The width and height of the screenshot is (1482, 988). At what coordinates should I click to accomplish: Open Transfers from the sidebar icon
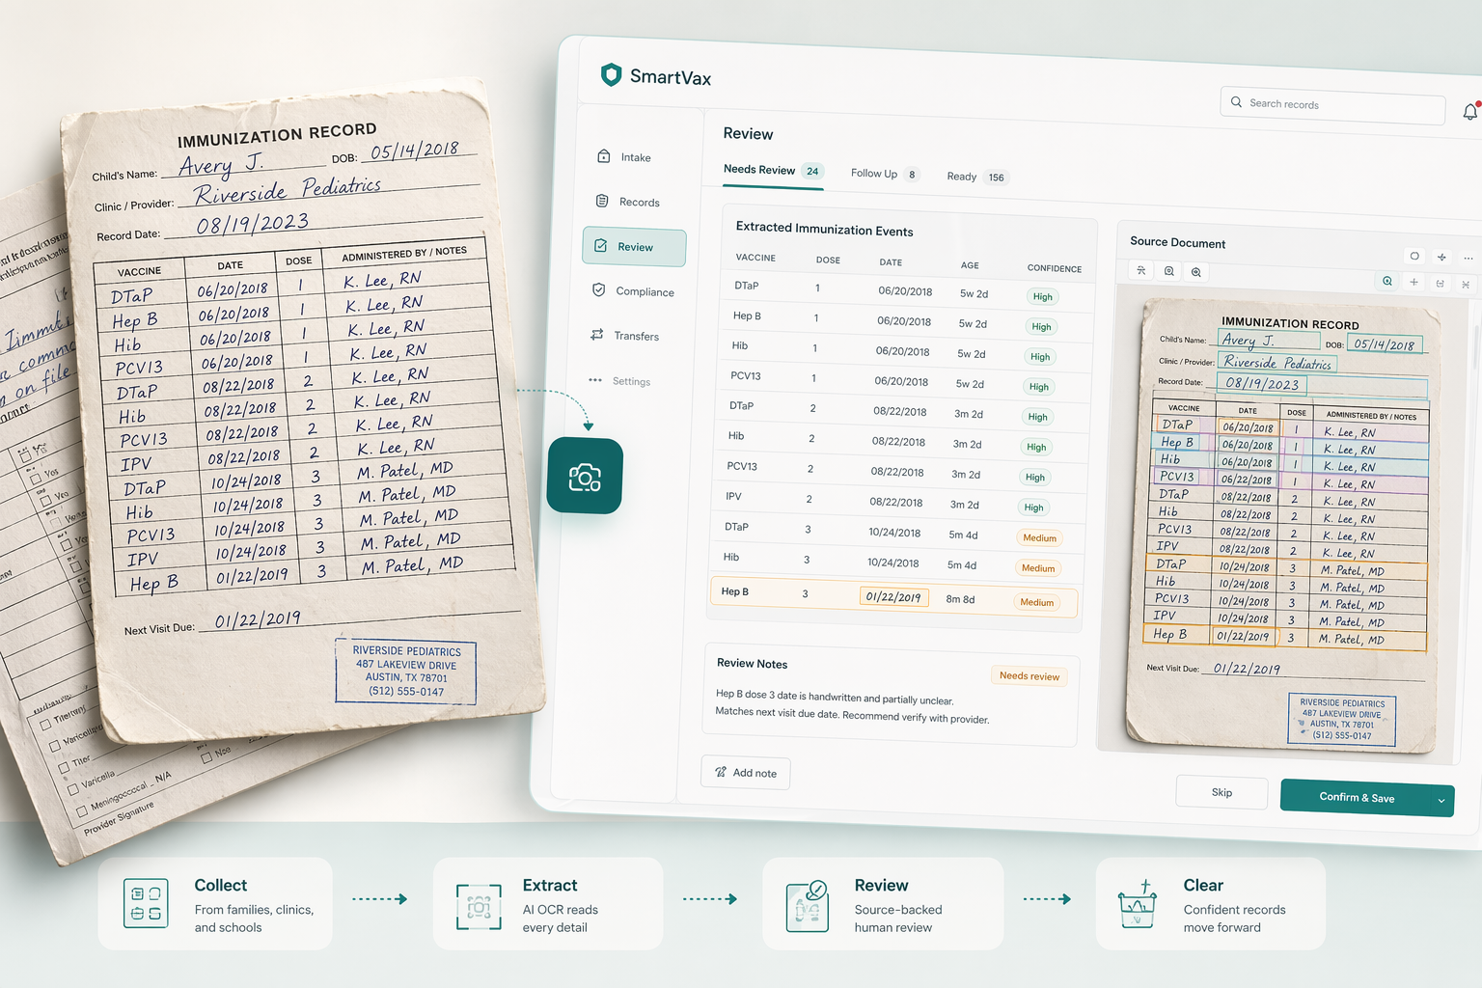(x=596, y=336)
